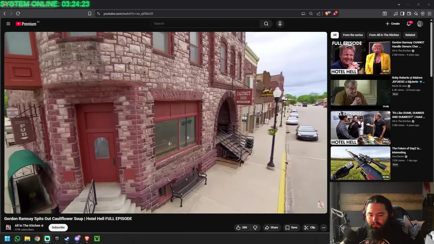Click the install app screen icon
Screen dimensions: 434x244
[303, 14]
